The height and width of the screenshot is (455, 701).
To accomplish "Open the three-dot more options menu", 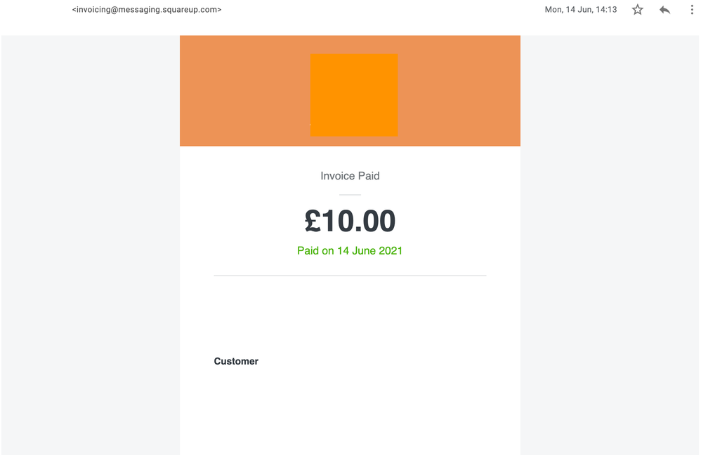I will 692,10.
